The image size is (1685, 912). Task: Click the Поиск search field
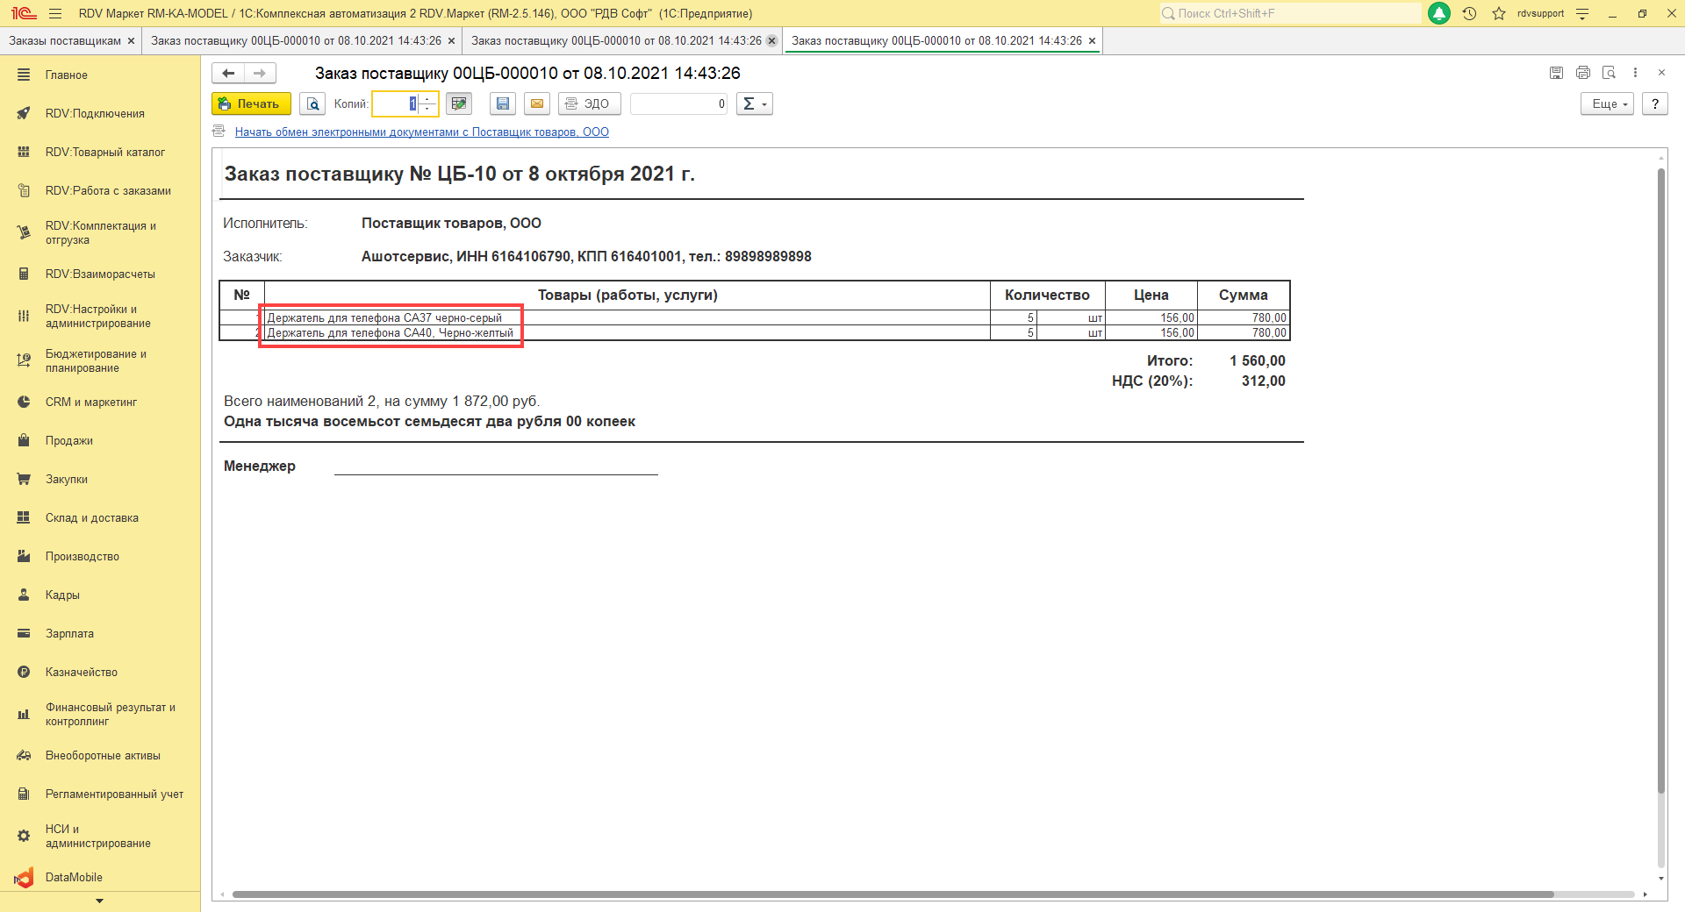1290,13
